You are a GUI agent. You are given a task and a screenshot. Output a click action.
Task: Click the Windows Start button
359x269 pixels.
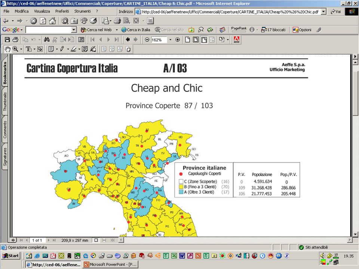[x=11, y=256]
